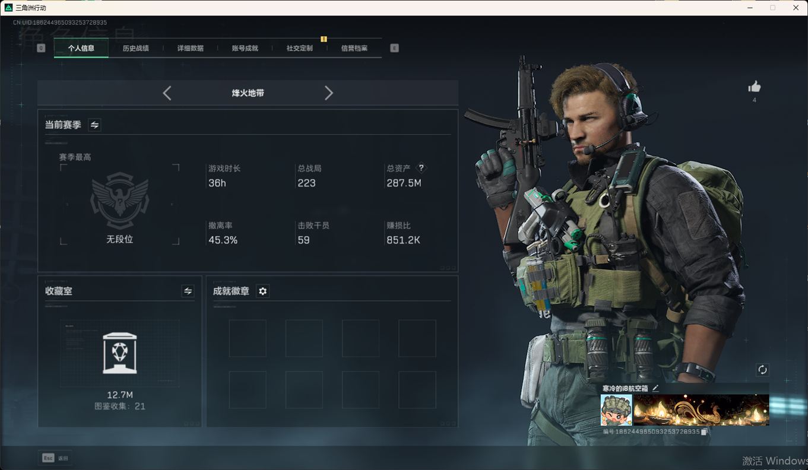The image size is (808, 470).
Task: Click the 编号 player number text under the banner
Action: coord(651,432)
